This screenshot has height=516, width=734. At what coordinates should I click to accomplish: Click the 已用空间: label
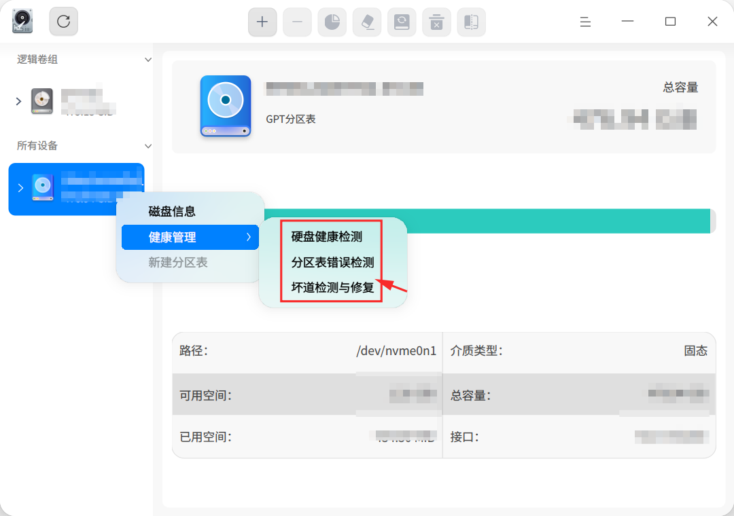click(x=206, y=437)
